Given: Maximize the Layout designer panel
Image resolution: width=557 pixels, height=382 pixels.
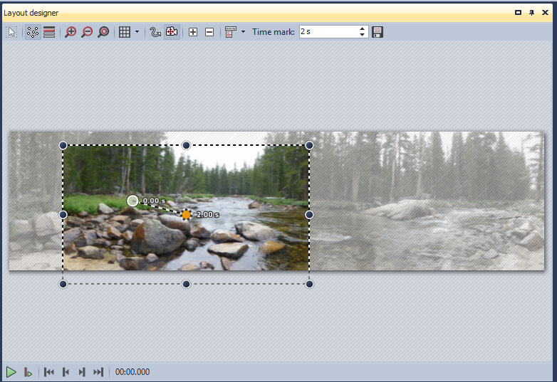Looking at the screenshot, I should click(519, 13).
